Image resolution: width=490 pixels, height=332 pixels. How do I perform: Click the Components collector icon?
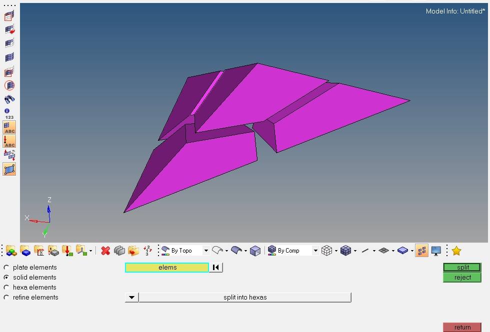11,251
